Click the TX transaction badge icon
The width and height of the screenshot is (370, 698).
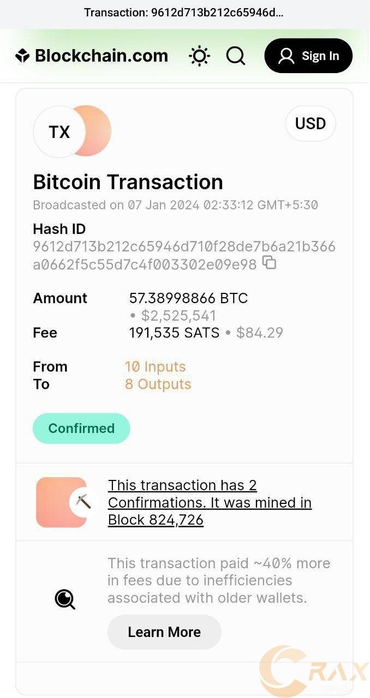59,132
